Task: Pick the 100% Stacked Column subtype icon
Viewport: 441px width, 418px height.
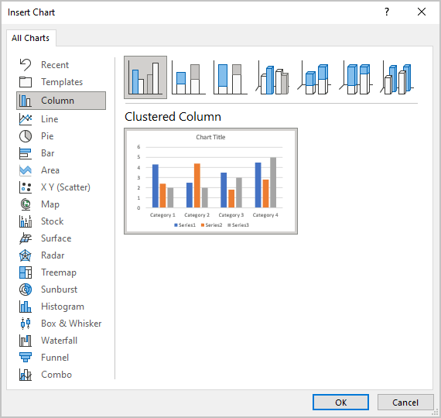Action: coord(230,78)
